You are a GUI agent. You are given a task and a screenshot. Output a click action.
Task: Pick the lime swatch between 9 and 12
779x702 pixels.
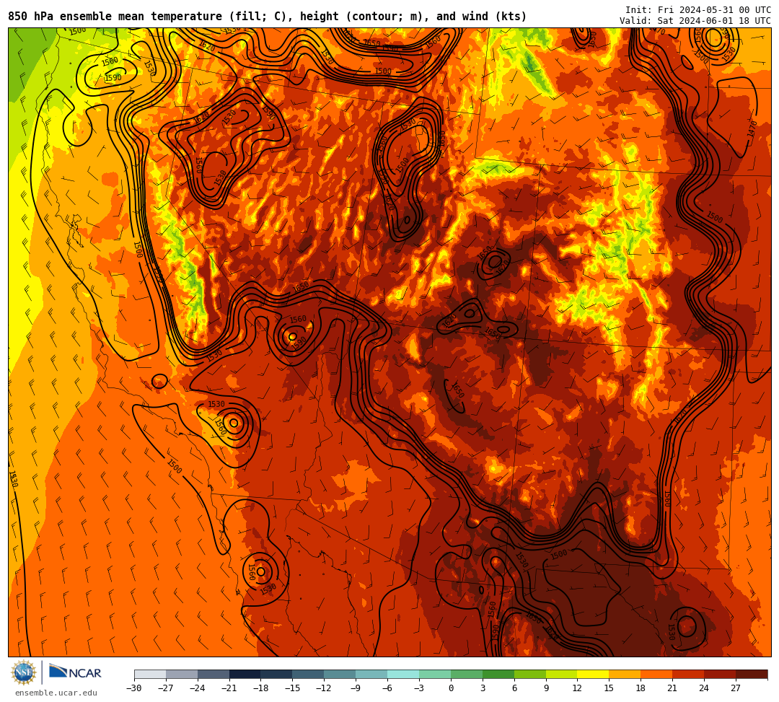(562, 674)
